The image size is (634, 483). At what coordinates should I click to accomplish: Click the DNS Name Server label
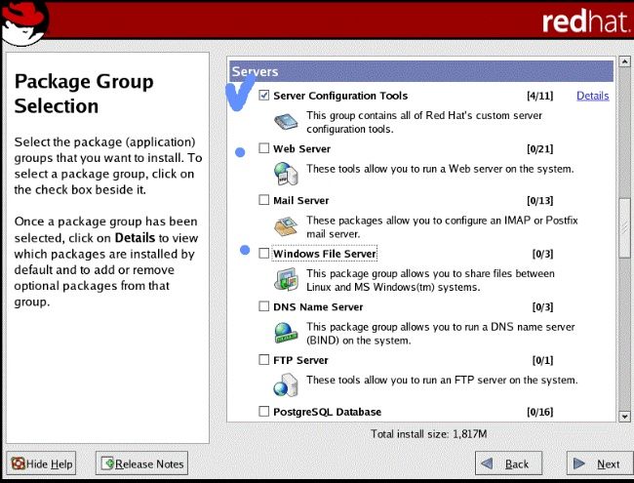click(318, 307)
